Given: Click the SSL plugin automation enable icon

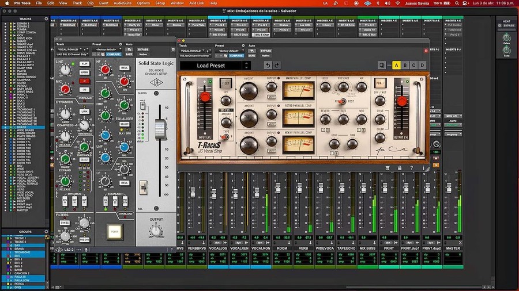Looking at the screenshot, I should [x=129, y=49].
